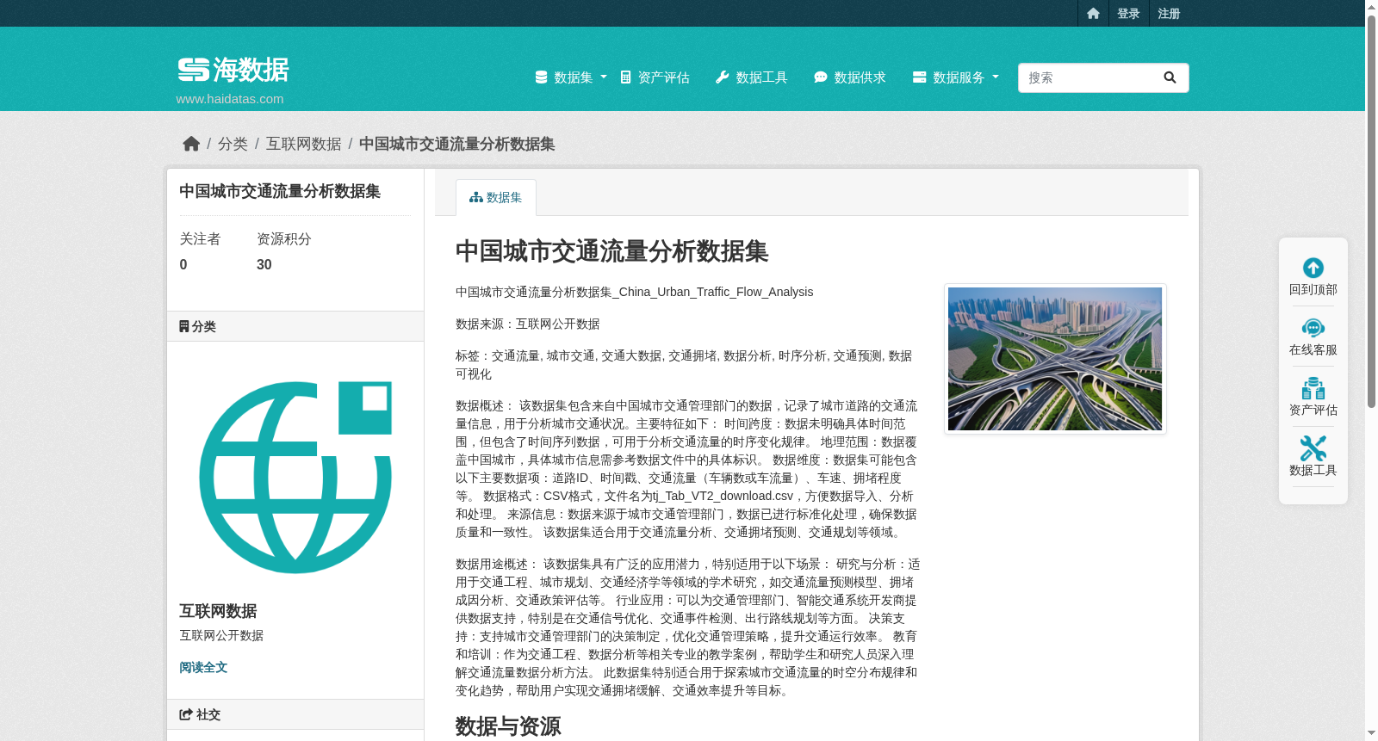Click the 互联网公开数据 category description

(221, 635)
